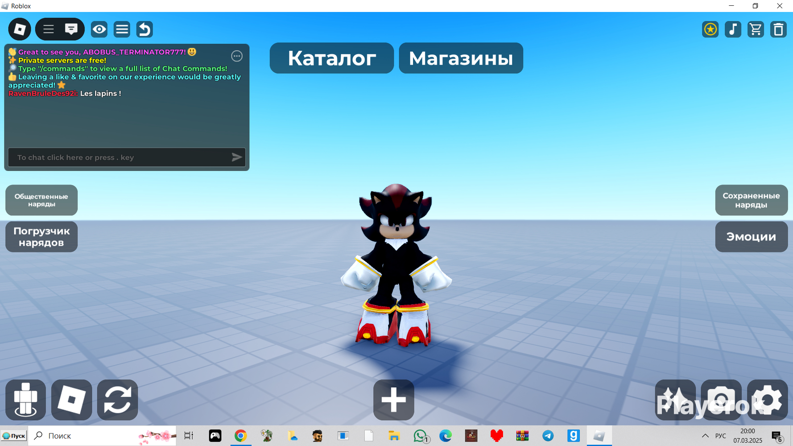Open the shopping cart icon
This screenshot has width=793, height=446.
pos(756,29)
